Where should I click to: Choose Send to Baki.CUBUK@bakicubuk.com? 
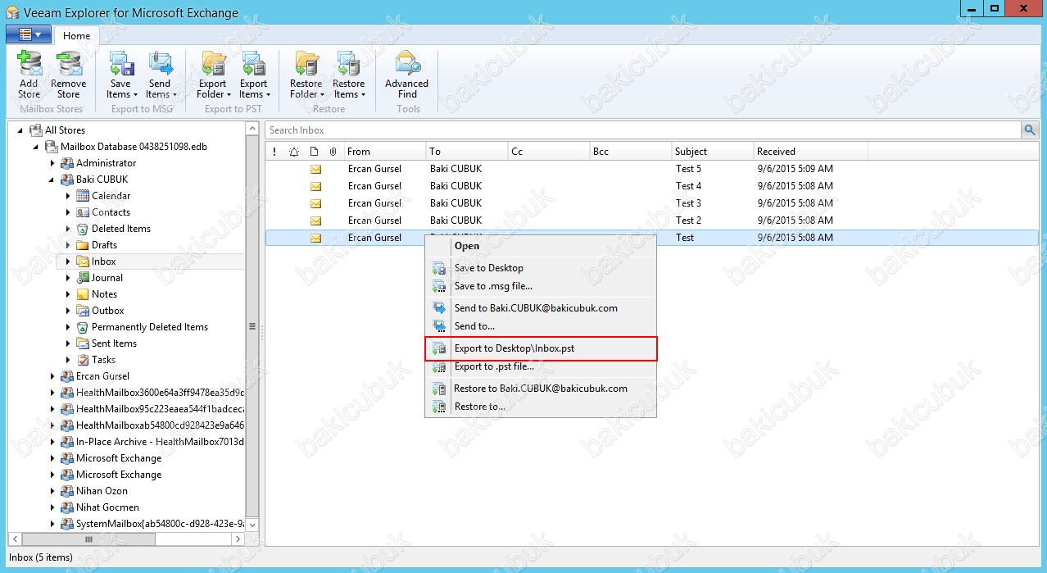tap(541, 308)
